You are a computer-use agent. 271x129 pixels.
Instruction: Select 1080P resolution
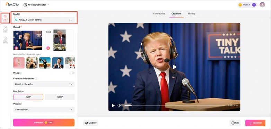click(60, 97)
